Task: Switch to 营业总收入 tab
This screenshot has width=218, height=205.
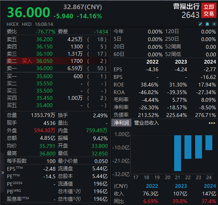Action: (146, 123)
